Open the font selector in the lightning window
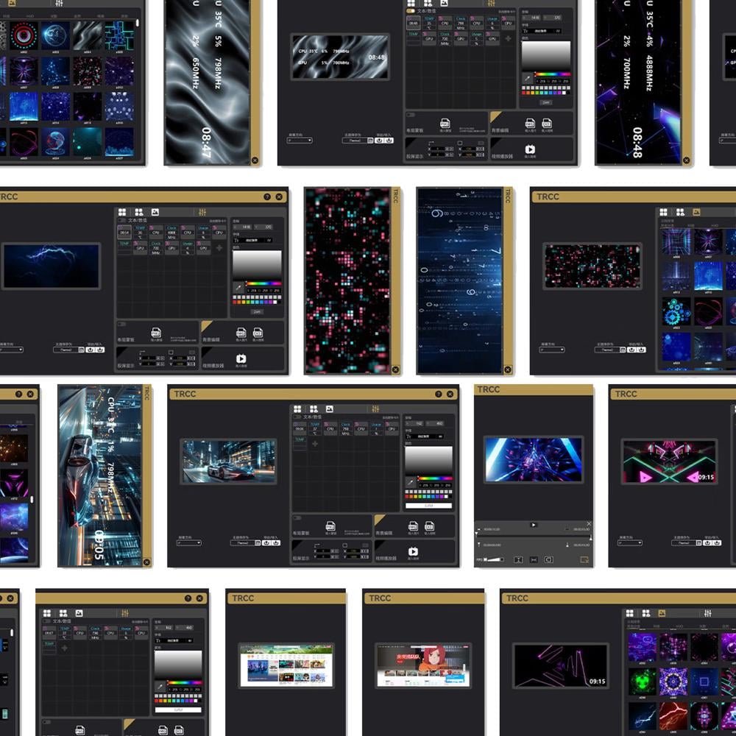 tap(252, 240)
